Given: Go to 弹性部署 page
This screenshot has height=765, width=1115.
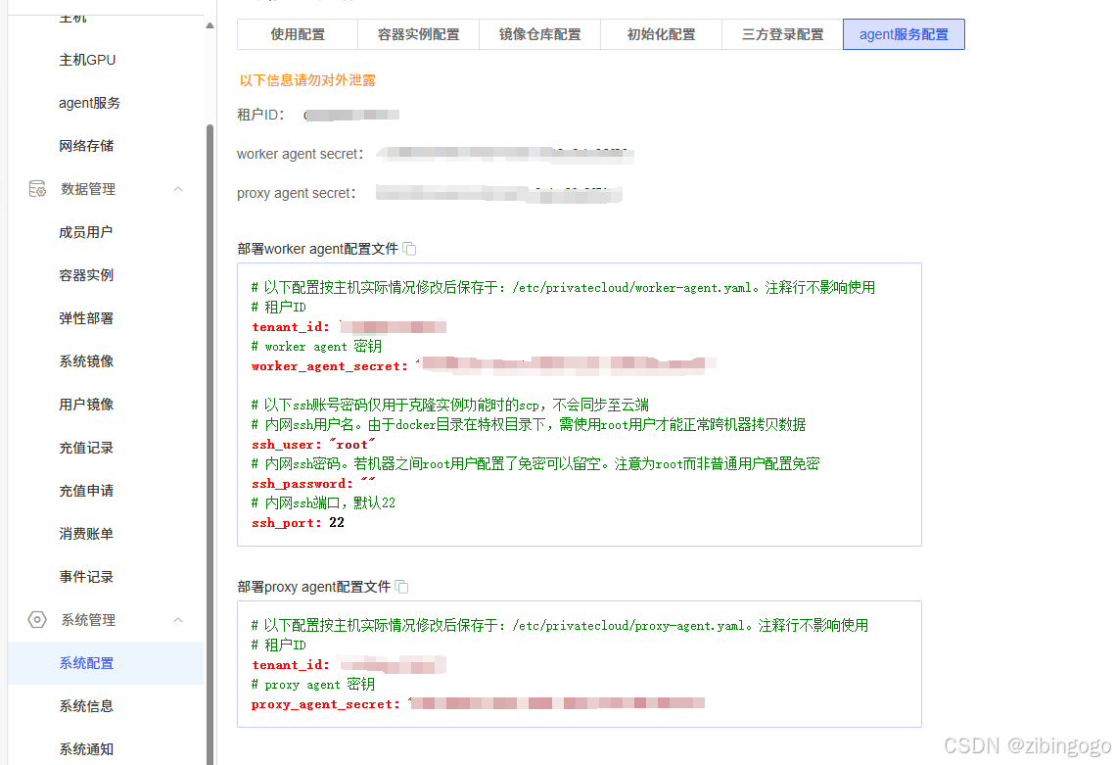Looking at the screenshot, I should pyautogui.click(x=86, y=318).
